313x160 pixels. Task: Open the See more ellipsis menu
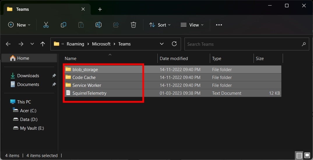[x=219, y=25]
